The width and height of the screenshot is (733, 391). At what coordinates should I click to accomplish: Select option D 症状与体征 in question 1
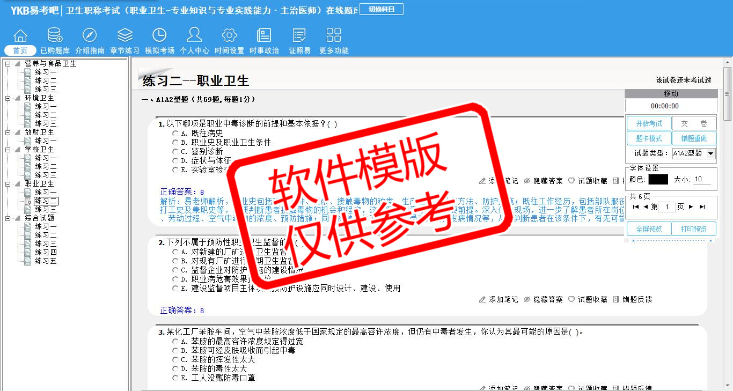coord(175,160)
